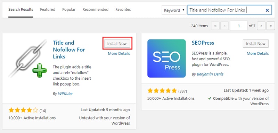Screen dimensions: 278x133
Task: Click the current page number field
Action: pyautogui.click(x=239, y=26)
